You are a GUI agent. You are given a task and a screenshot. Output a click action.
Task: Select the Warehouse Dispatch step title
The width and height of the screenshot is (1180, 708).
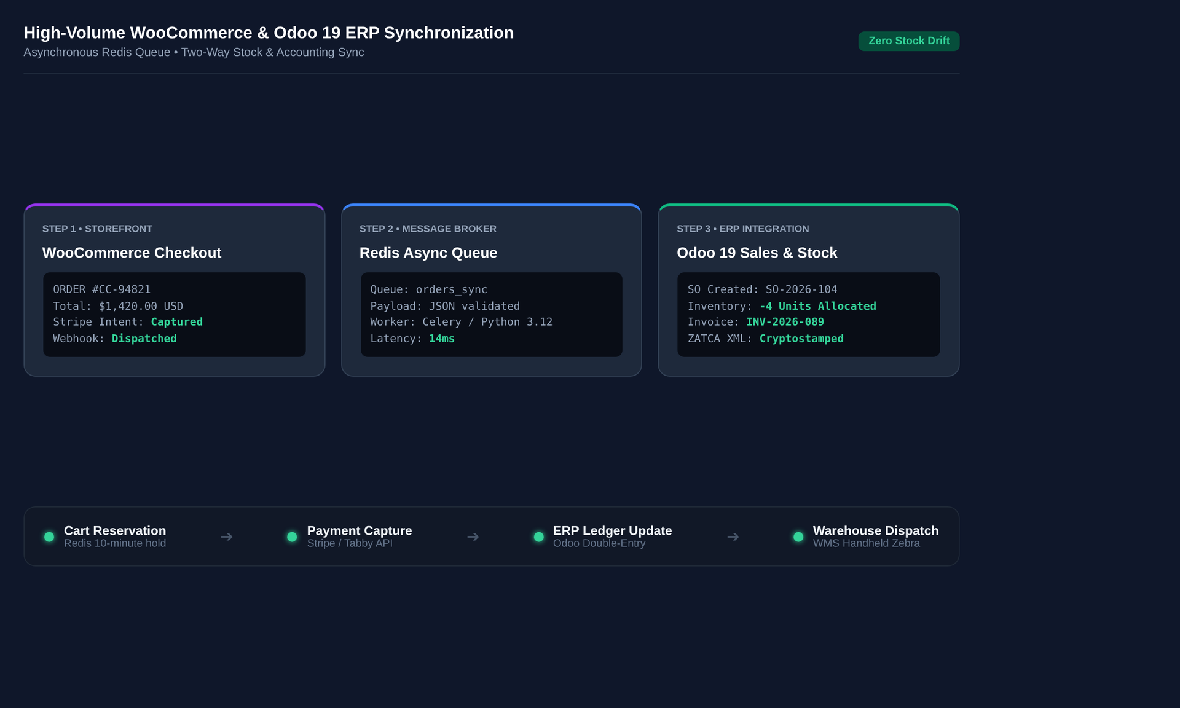pyautogui.click(x=876, y=530)
